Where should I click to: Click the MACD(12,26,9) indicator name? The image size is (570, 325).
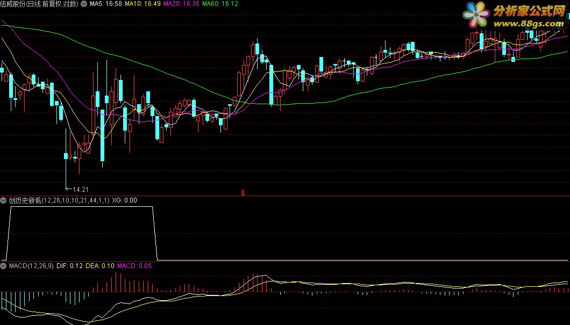pos(31,266)
